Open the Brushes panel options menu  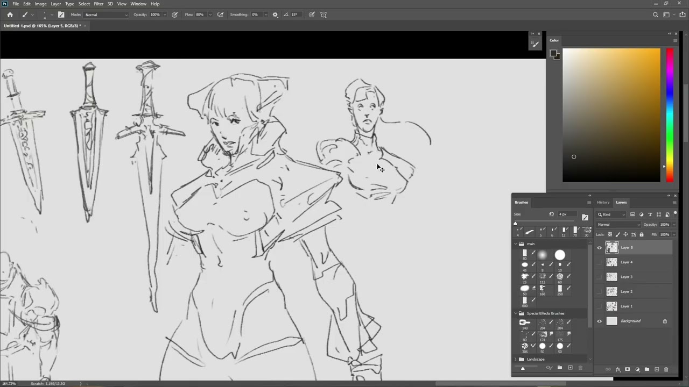coord(589,203)
